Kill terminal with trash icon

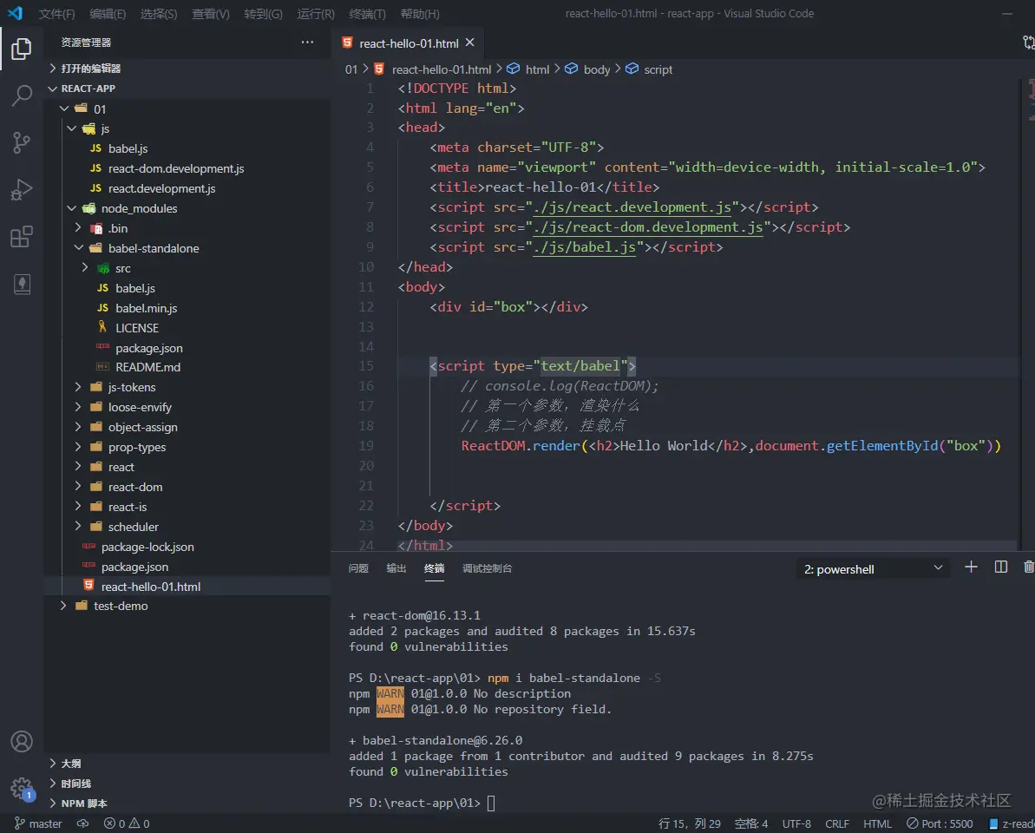(x=1028, y=567)
